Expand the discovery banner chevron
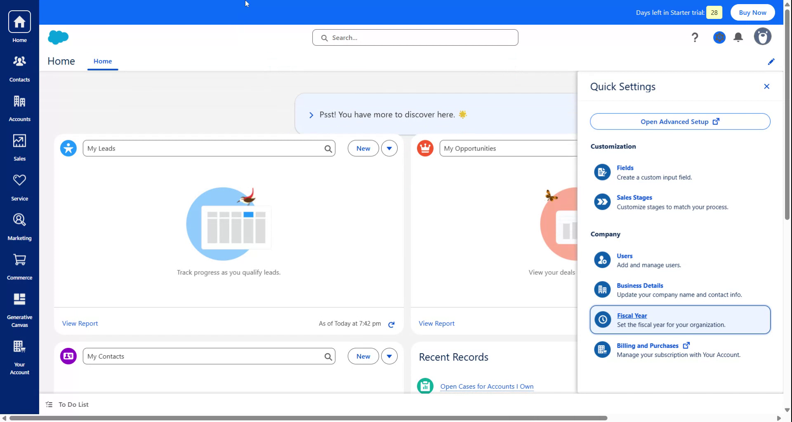The height and width of the screenshot is (422, 792). coord(311,115)
